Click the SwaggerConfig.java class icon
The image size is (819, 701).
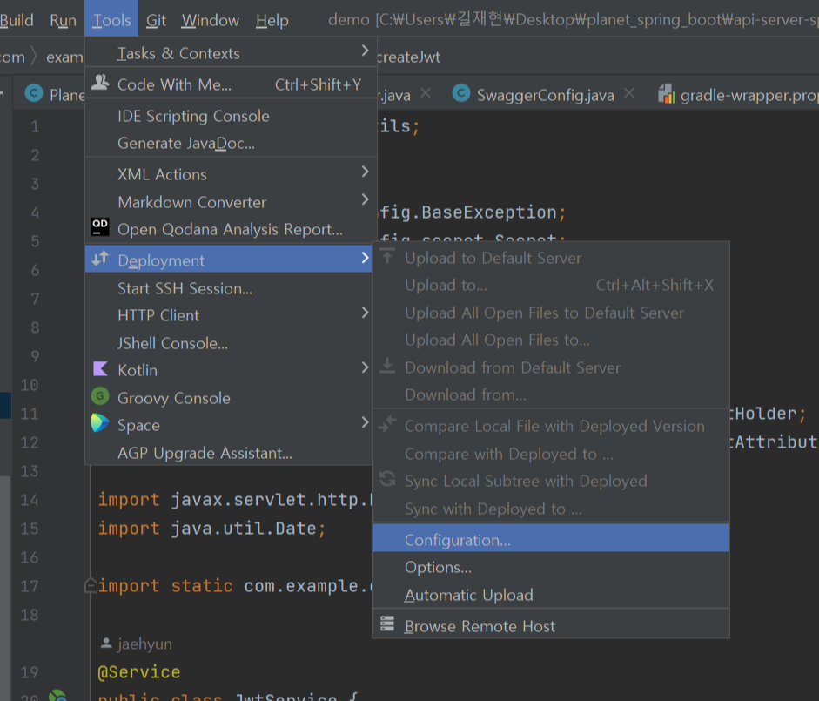coord(460,93)
